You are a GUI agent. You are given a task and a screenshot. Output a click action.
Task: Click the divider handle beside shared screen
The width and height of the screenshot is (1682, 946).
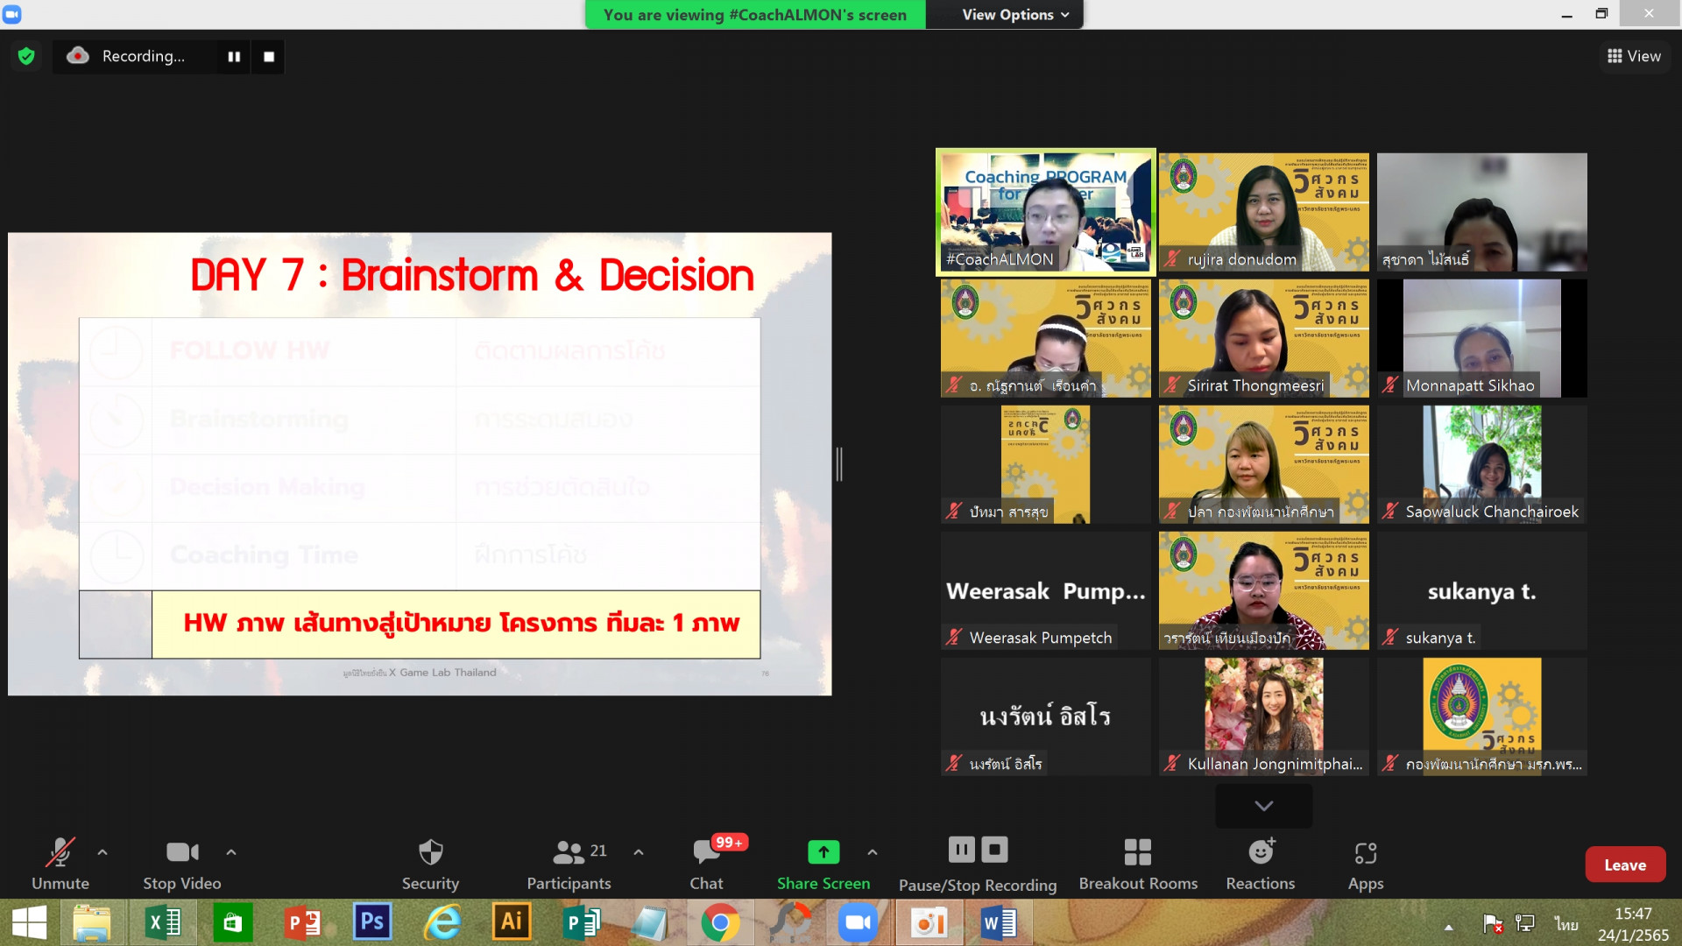coord(839,464)
